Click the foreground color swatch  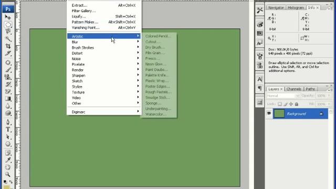click(7, 187)
